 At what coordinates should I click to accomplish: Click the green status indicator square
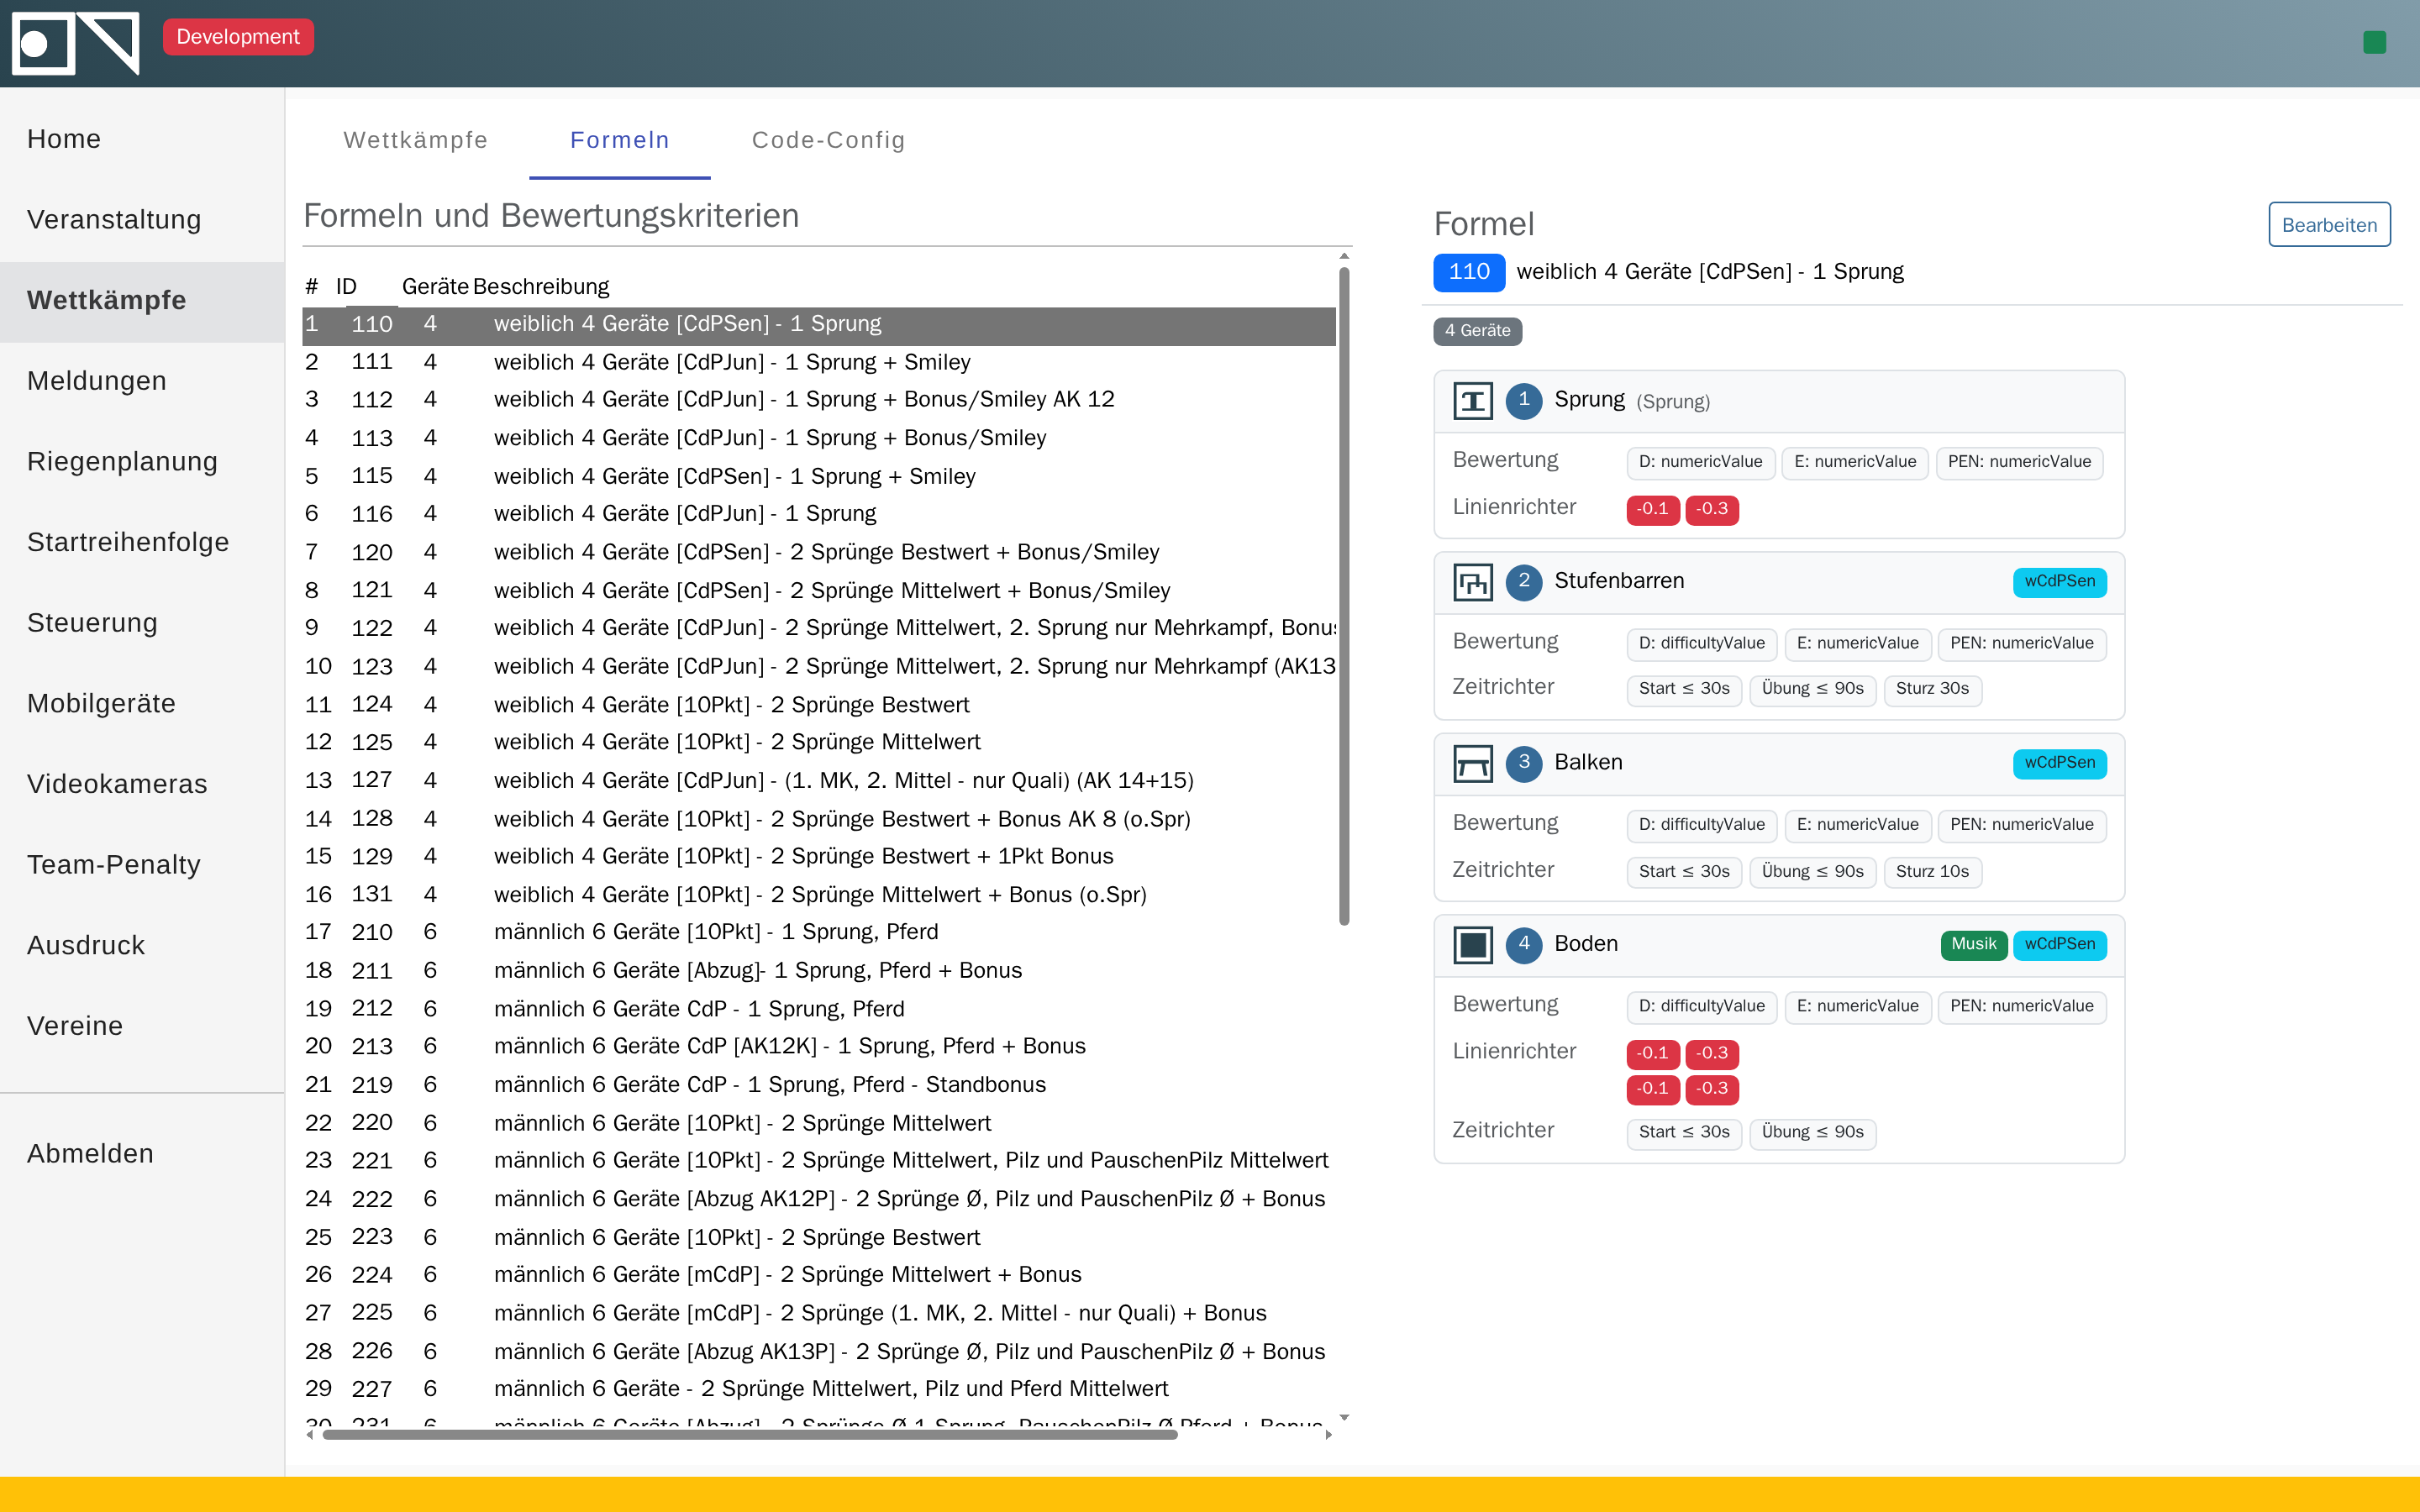[2375, 42]
